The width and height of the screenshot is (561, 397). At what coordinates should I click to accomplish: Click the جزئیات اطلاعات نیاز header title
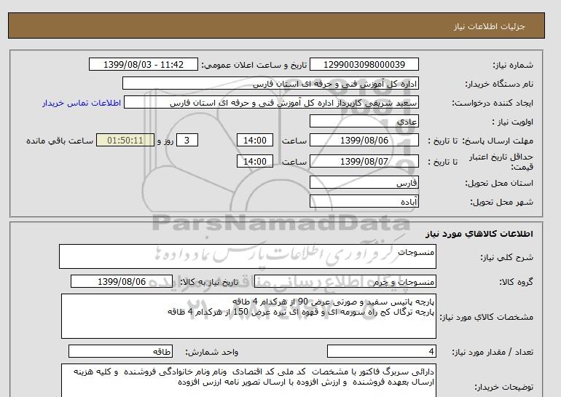coord(489,26)
